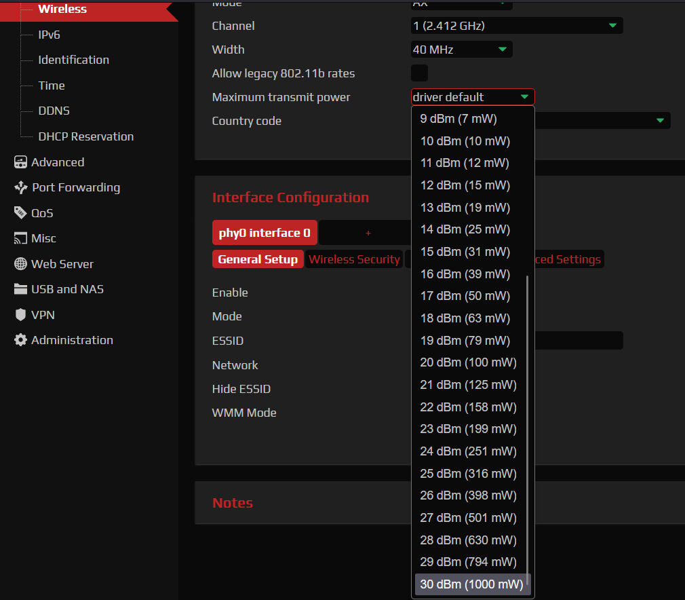The height and width of the screenshot is (600, 685).
Task: Click the Port Forwarding arrows icon
Action: pos(20,187)
